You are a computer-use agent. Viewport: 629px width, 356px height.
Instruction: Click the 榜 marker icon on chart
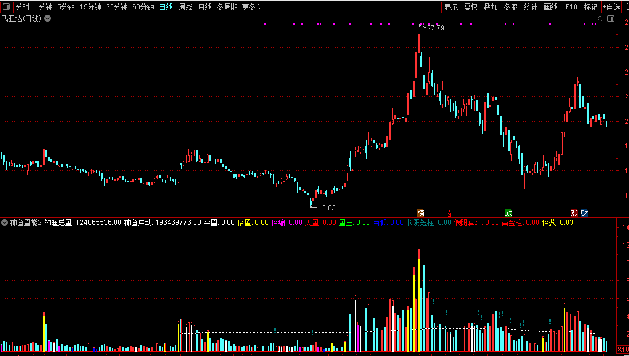tap(420, 213)
